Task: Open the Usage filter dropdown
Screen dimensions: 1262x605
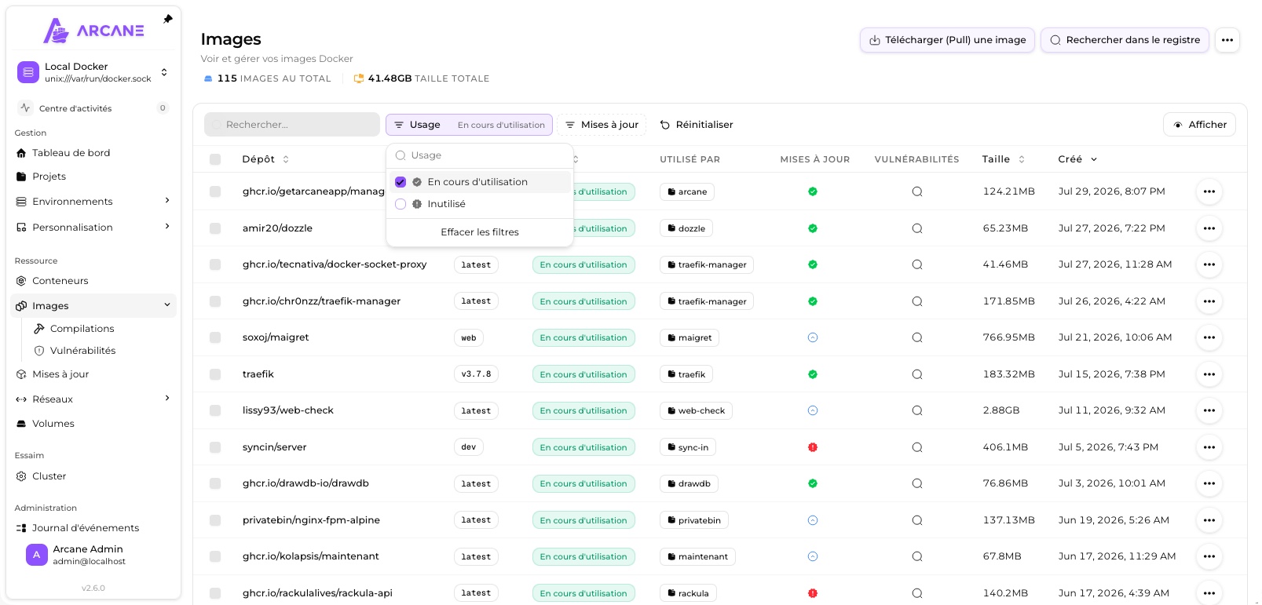Action: 469,125
